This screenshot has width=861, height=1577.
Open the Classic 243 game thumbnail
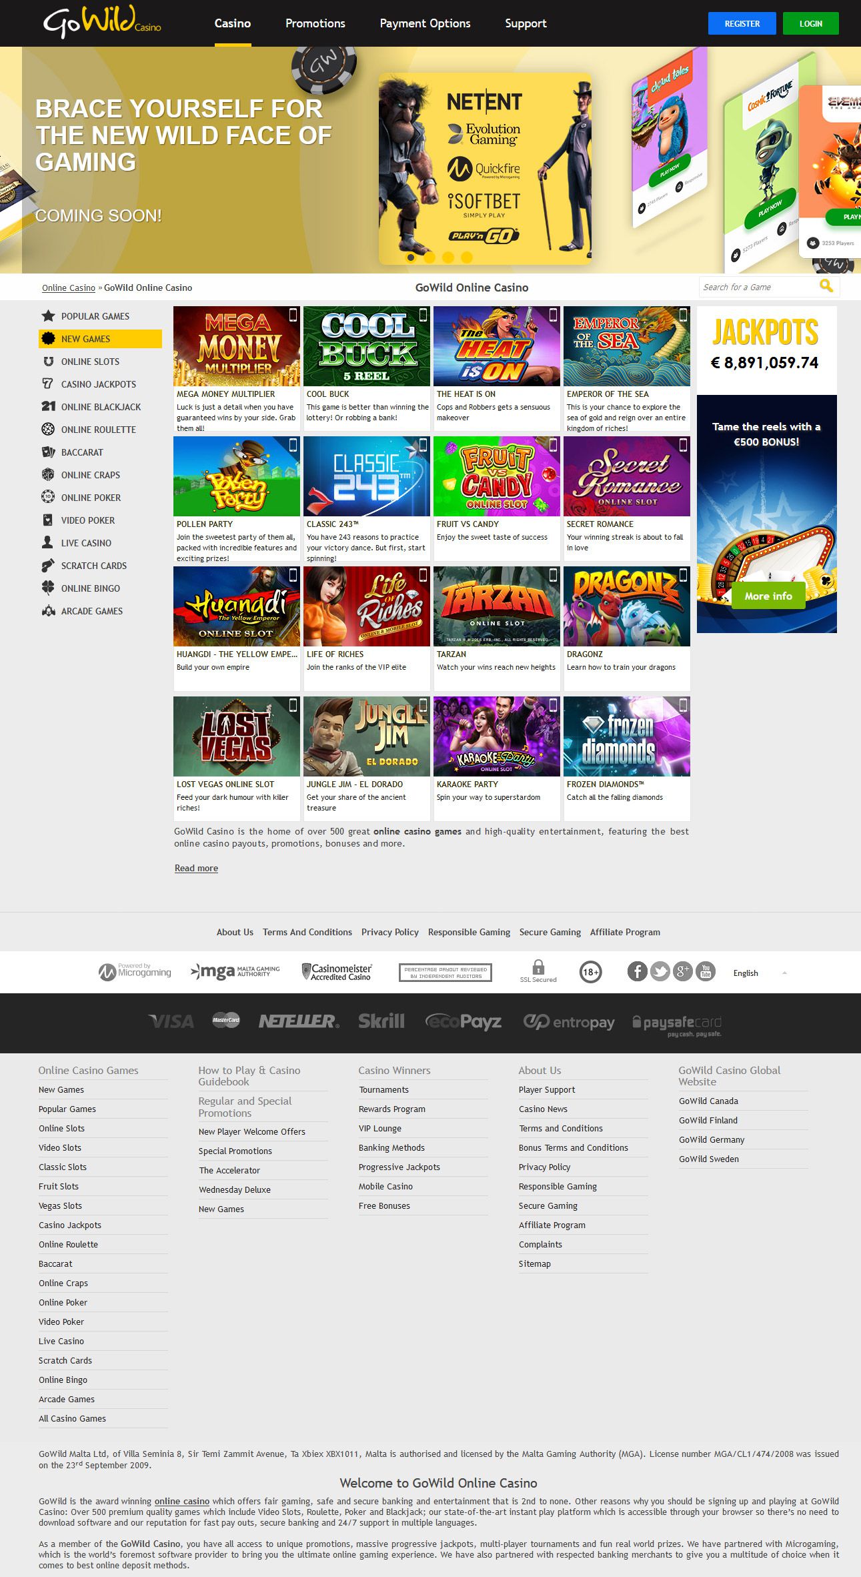pos(367,476)
